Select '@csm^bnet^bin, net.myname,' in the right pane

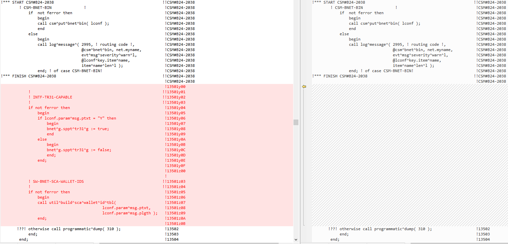pos(423,50)
